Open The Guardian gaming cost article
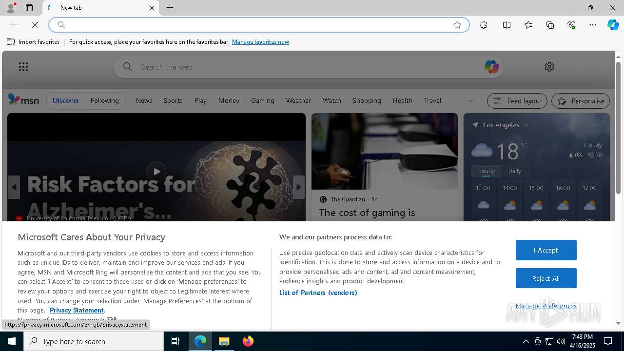 367,213
